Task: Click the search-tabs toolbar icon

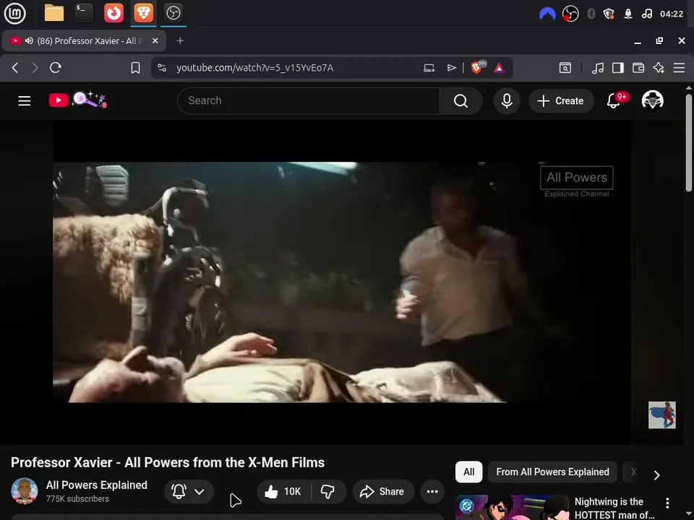Action: pos(565,68)
